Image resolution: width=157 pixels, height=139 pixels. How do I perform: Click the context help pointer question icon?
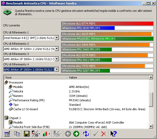tap(114, 134)
